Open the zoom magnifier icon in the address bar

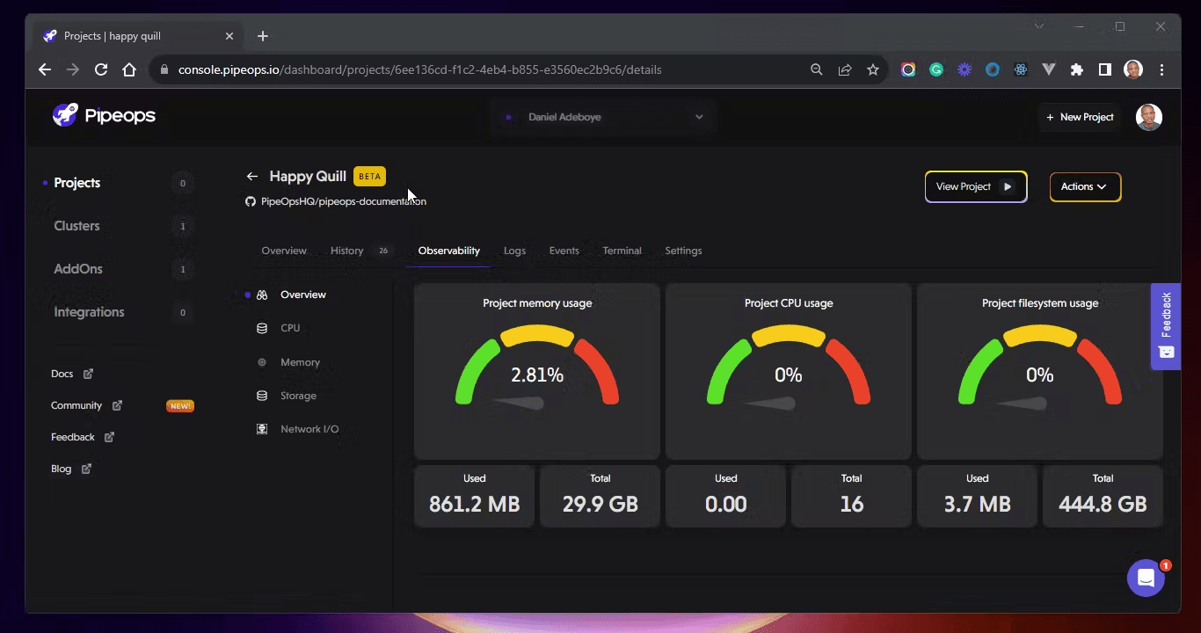(x=817, y=69)
